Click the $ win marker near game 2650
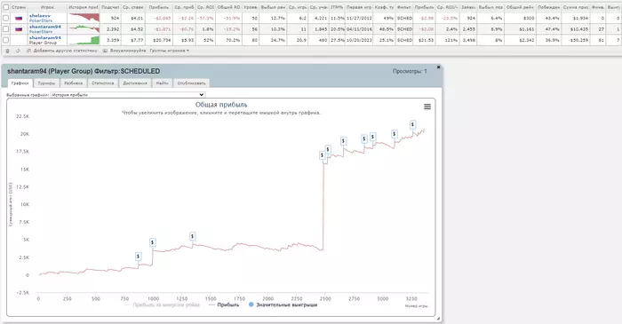622x324 pixels. tap(343, 141)
